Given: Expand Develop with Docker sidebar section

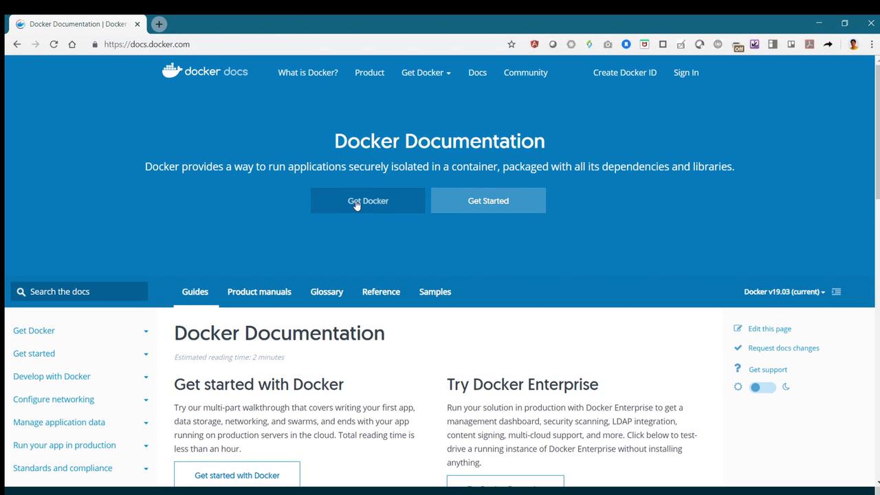Looking at the screenshot, I should click(146, 377).
